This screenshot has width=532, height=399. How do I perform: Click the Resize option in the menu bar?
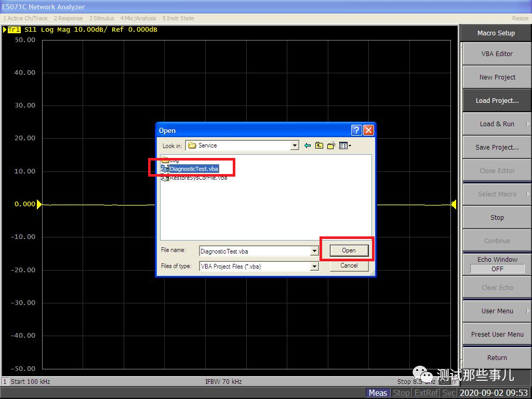520,18
